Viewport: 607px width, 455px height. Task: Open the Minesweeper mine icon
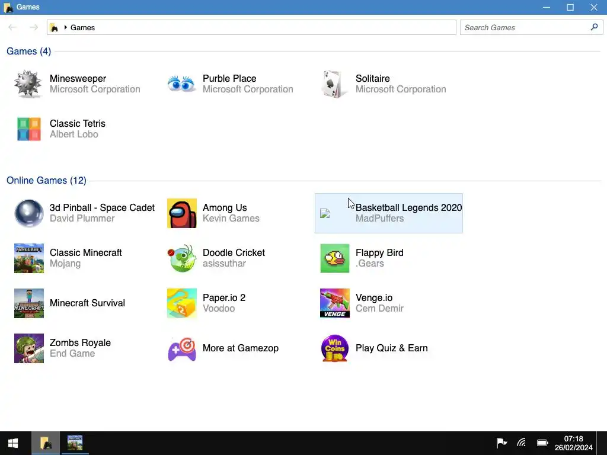tap(28, 84)
